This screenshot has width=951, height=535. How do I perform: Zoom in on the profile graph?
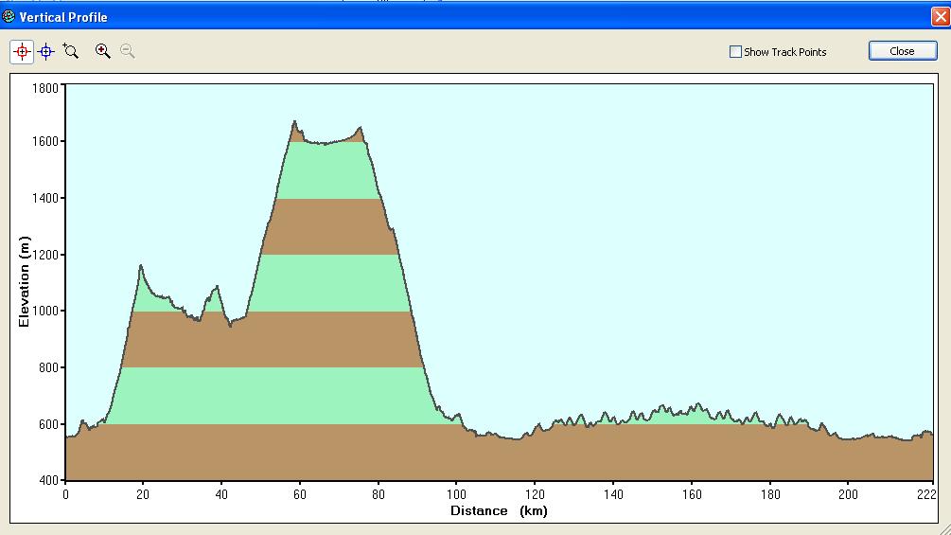103,51
